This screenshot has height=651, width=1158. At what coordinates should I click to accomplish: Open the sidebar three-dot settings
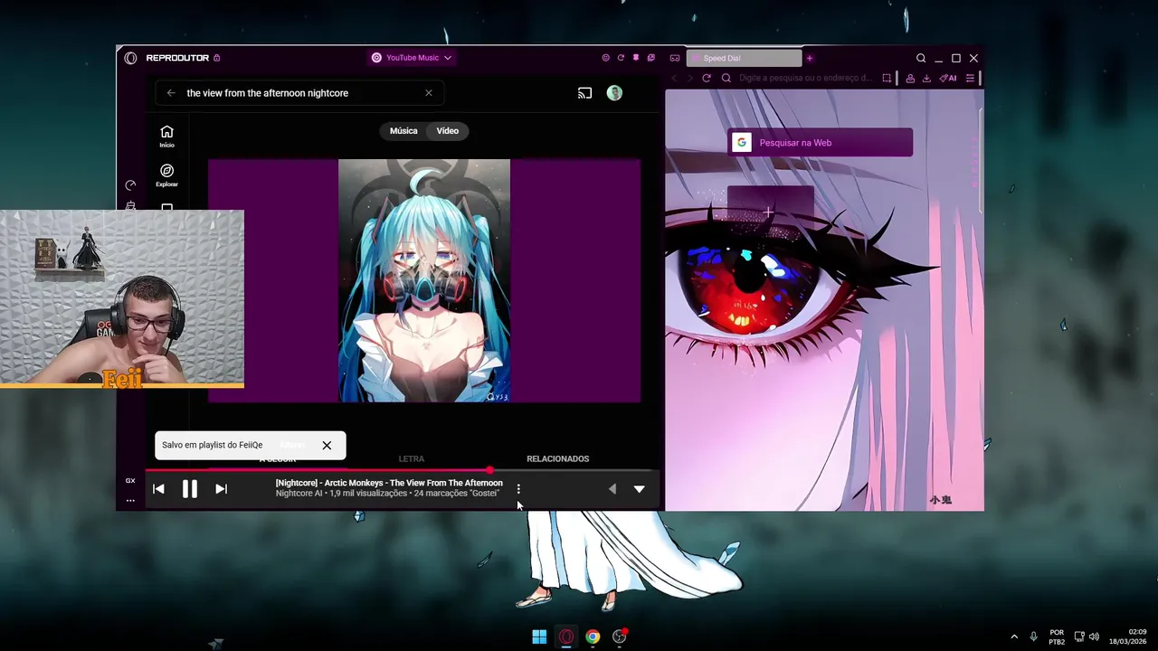pyautogui.click(x=130, y=500)
